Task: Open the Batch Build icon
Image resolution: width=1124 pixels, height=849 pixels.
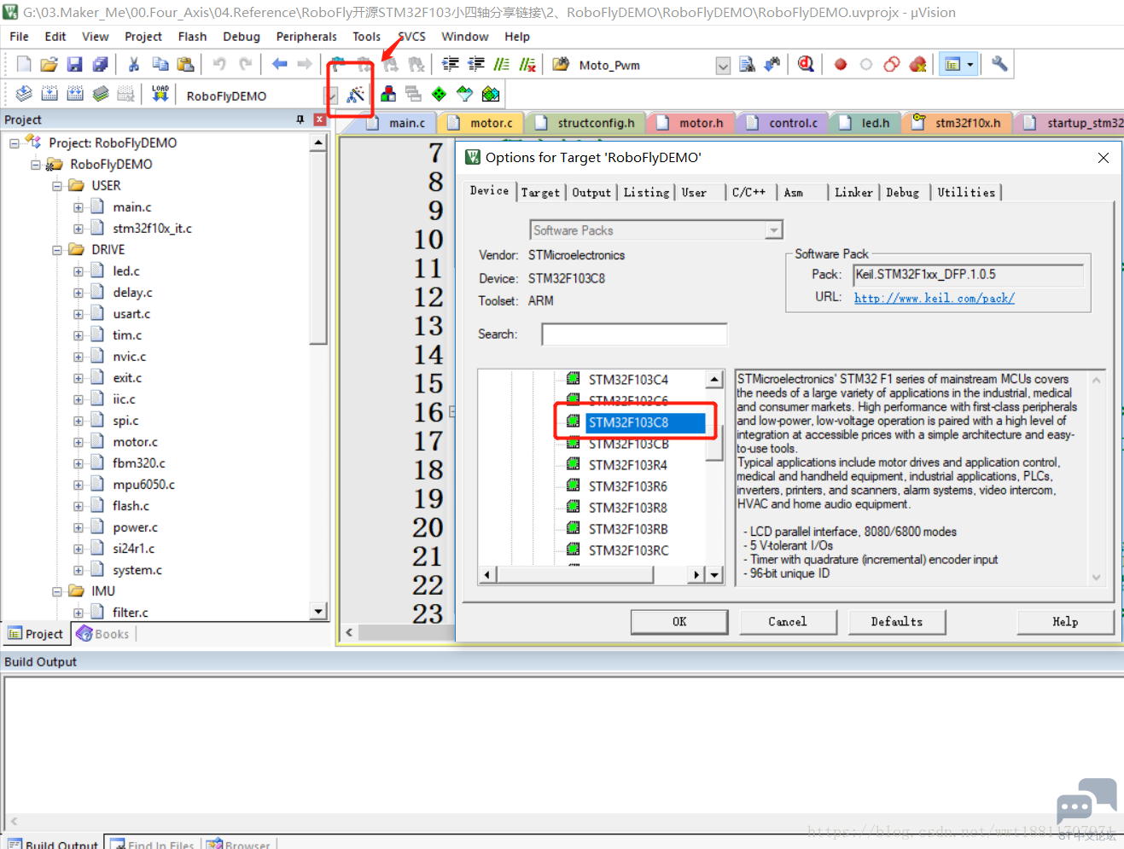Action: tap(101, 94)
